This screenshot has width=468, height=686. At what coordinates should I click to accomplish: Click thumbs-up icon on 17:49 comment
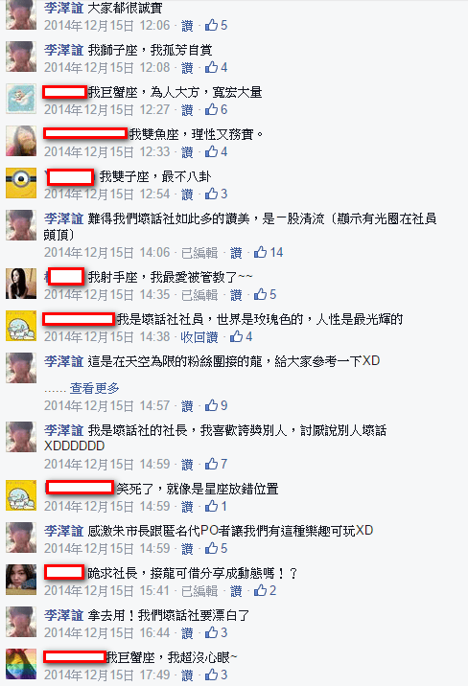[211, 675]
